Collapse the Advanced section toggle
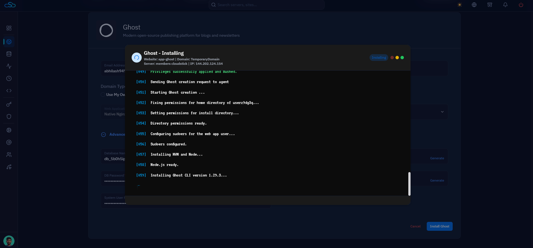 coord(103,135)
